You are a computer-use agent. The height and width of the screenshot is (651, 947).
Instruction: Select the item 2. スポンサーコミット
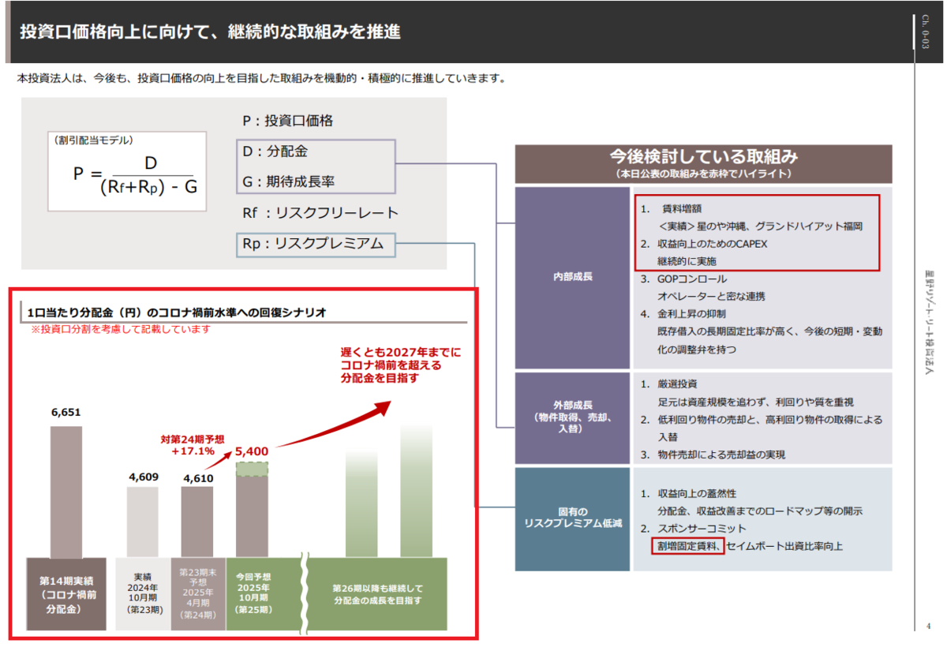(693, 528)
